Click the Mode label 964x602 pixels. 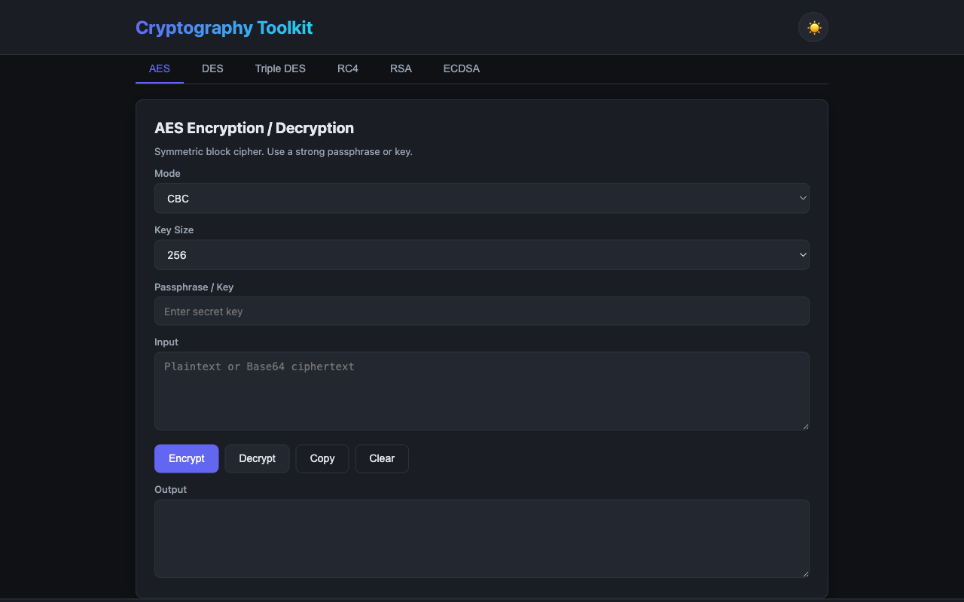(x=167, y=173)
